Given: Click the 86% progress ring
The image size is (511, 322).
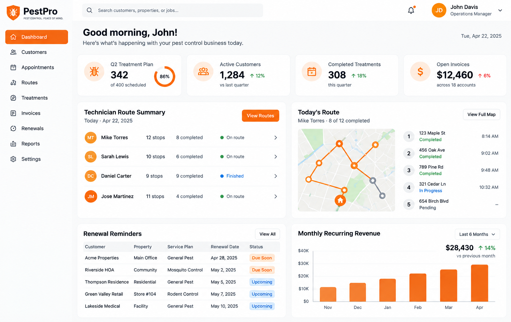Looking at the screenshot, I should pos(164,77).
